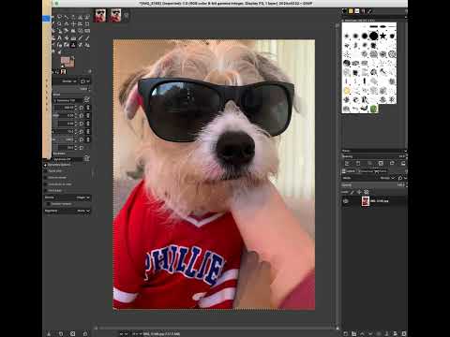Delete tool preset at panel bottom
This screenshot has height=337, width=450.
point(72,333)
